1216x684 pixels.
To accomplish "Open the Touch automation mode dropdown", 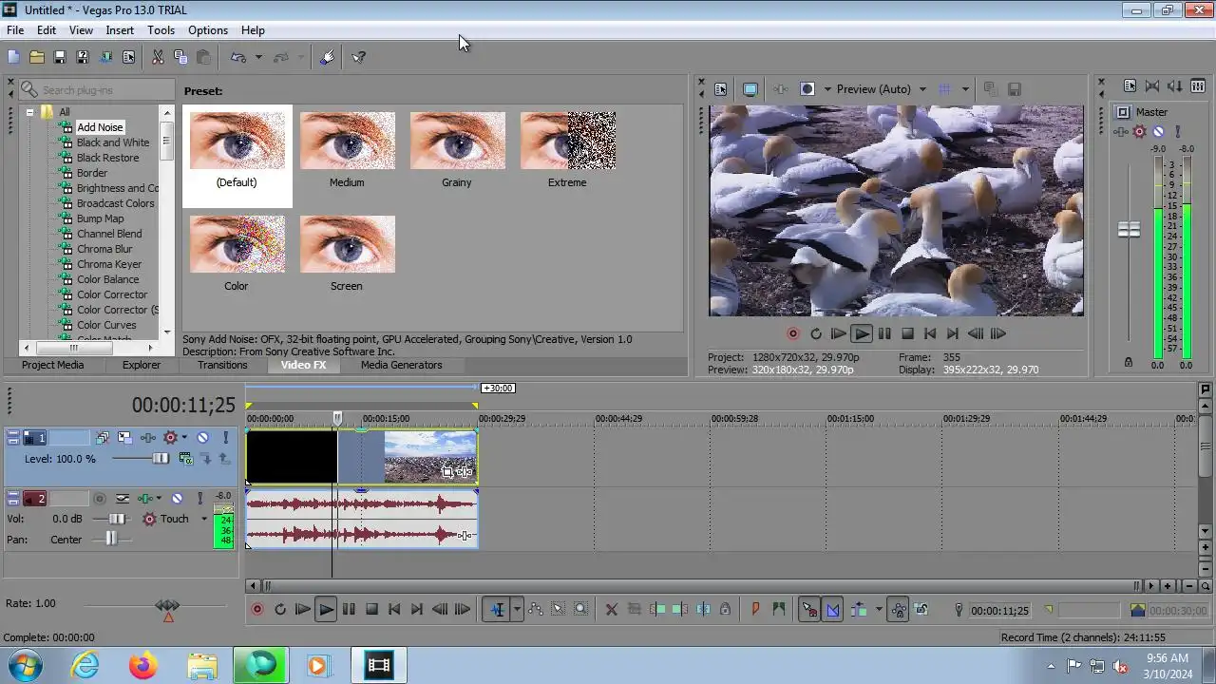I will pos(203,519).
